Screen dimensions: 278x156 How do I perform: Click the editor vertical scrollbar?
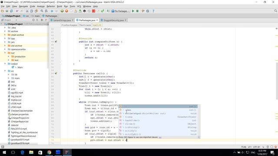(277, 81)
